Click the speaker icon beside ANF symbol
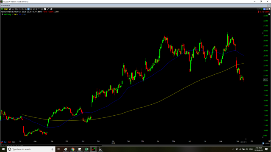Screen dimensions: 271x152 pos(10,9)
